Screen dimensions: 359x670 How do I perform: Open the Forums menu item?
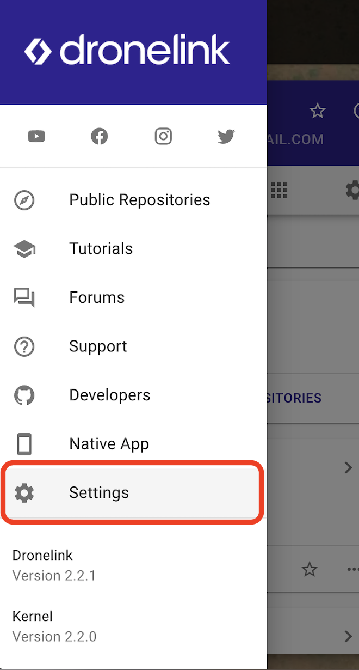[133, 297]
